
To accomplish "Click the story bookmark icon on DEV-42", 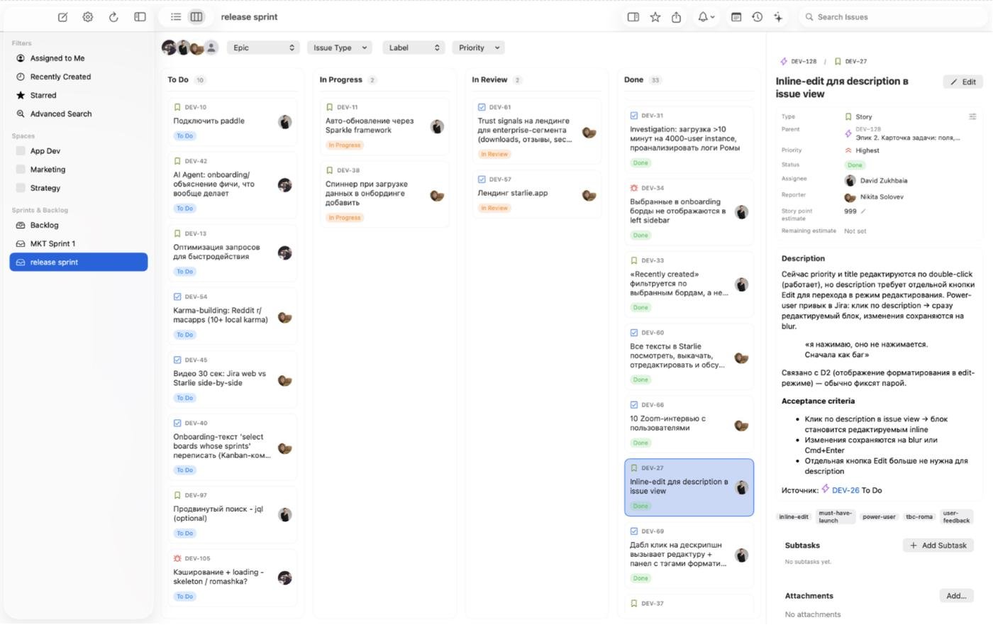I will (x=177, y=161).
